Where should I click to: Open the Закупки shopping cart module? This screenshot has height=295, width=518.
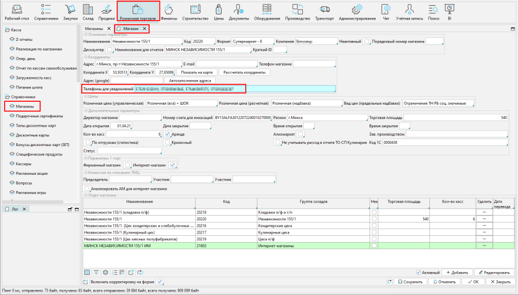coord(71,12)
